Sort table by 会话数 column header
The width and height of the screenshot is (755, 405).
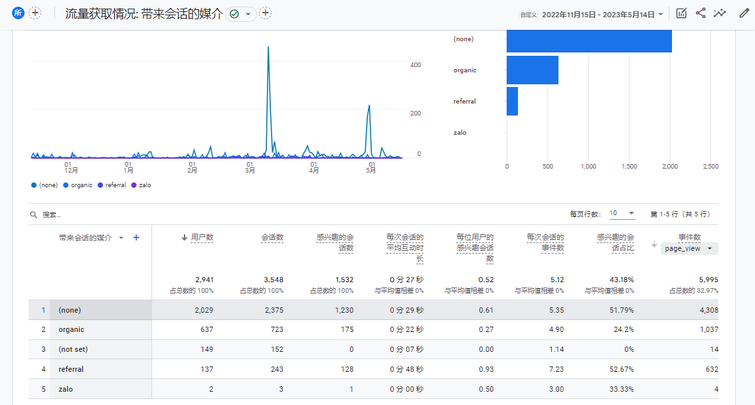click(272, 237)
